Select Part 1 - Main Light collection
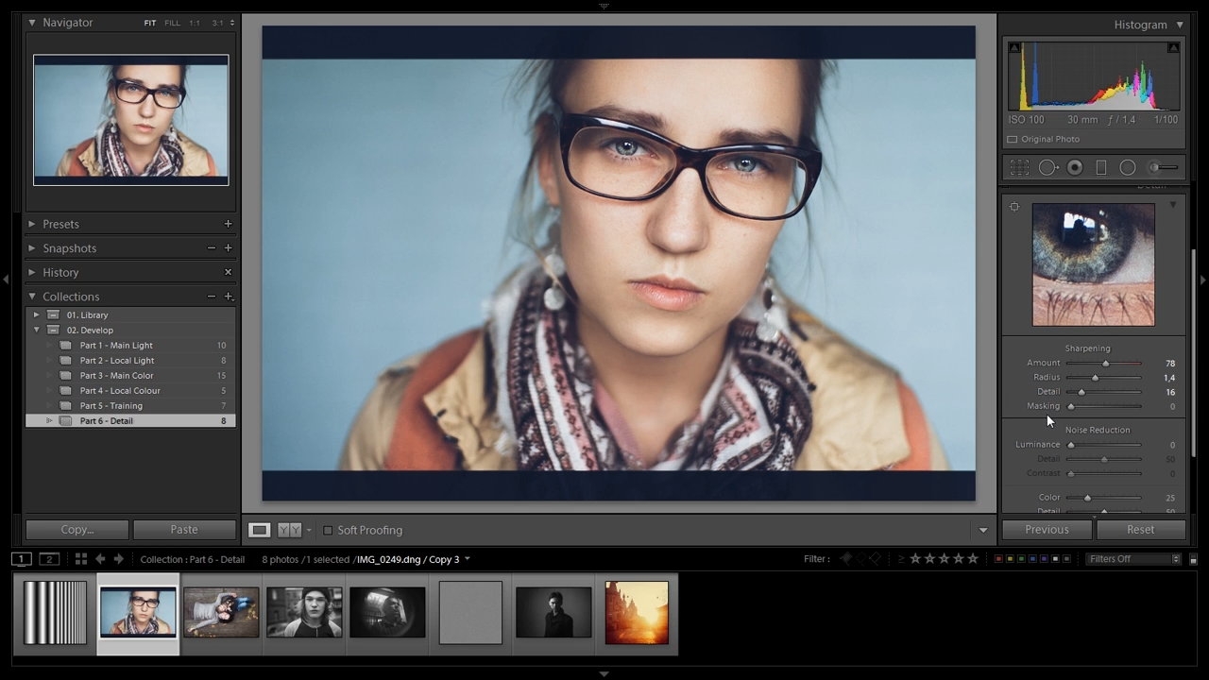1209x680 pixels. (x=130, y=346)
